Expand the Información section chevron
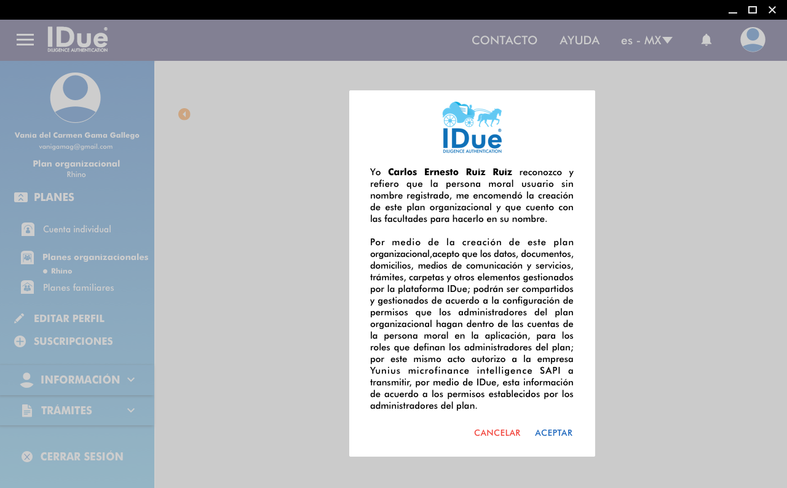Viewport: 787px width, 488px height. pyautogui.click(x=131, y=380)
